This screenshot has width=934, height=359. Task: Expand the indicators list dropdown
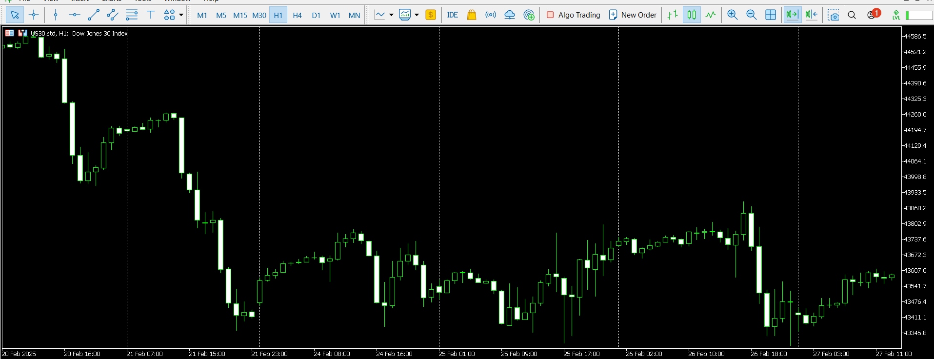click(417, 15)
